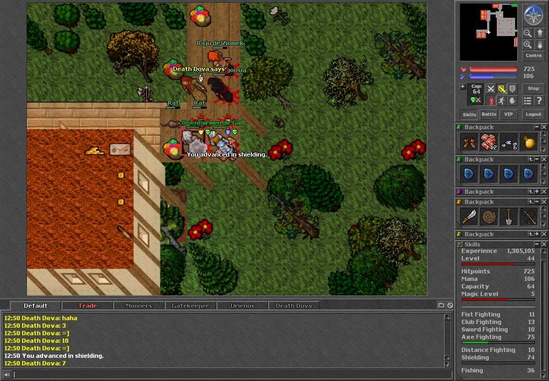
Task: Toggle the Skills window button
Action: coord(469,114)
